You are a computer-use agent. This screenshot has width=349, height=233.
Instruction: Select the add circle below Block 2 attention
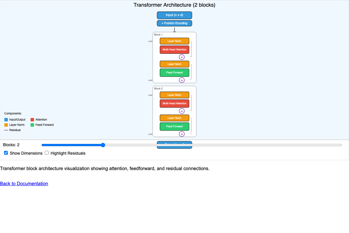[x=182, y=111]
